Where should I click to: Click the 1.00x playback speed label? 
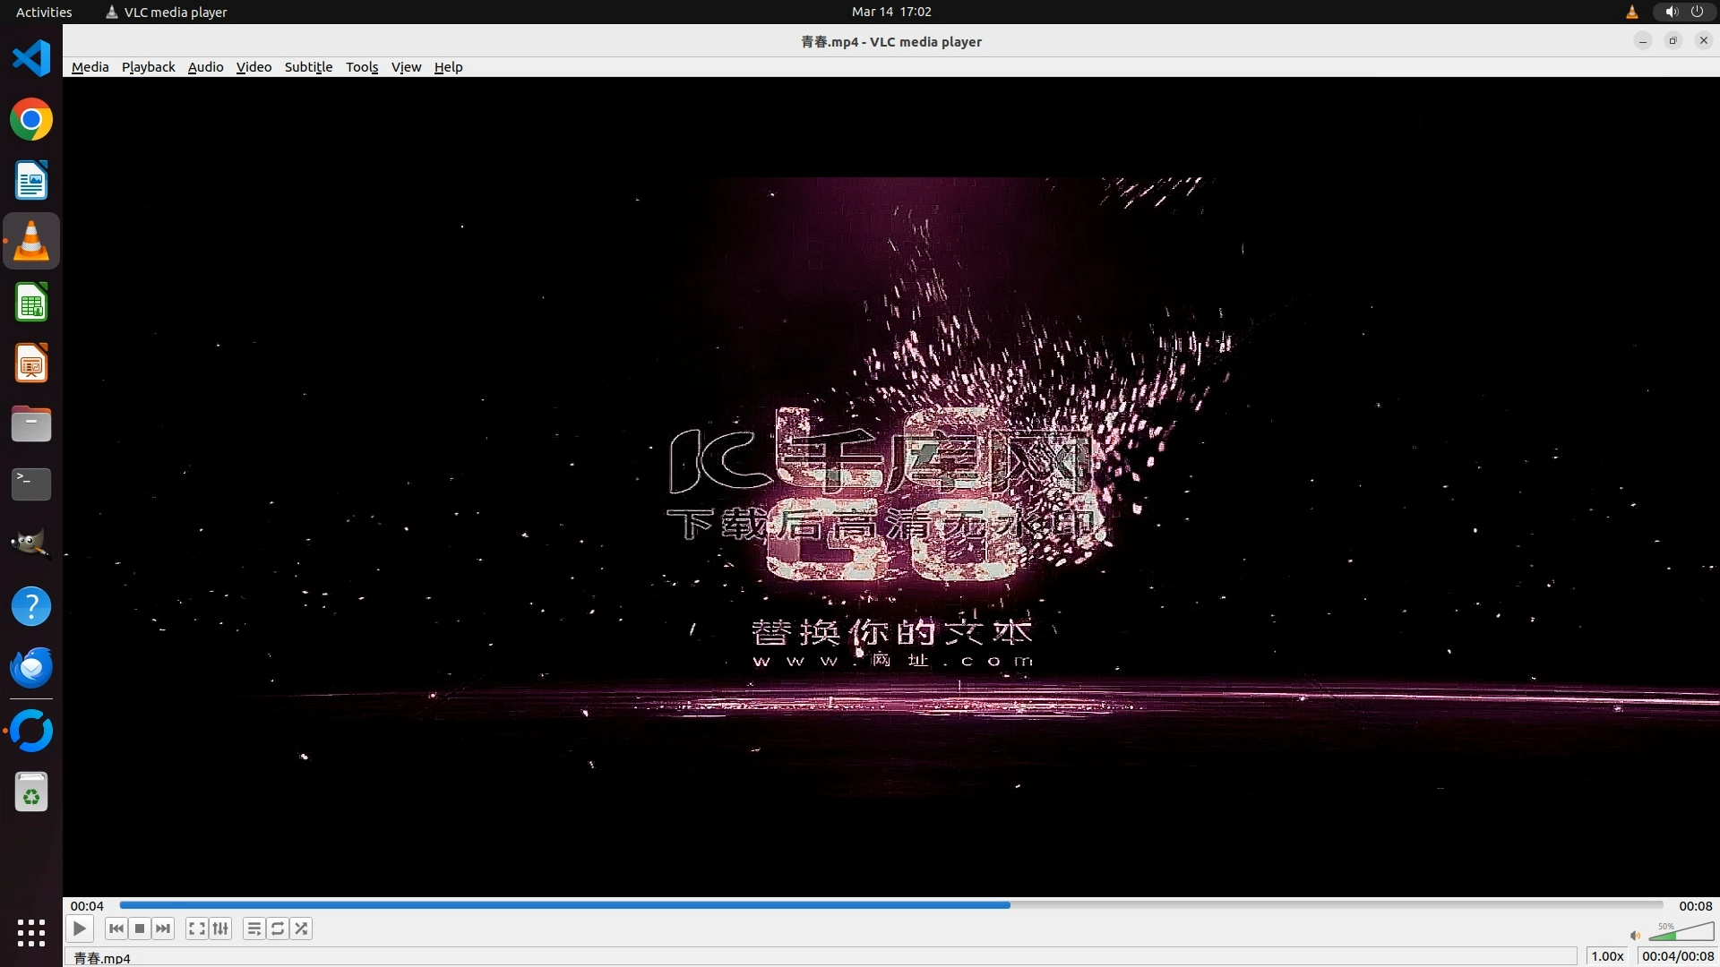[x=1607, y=956]
